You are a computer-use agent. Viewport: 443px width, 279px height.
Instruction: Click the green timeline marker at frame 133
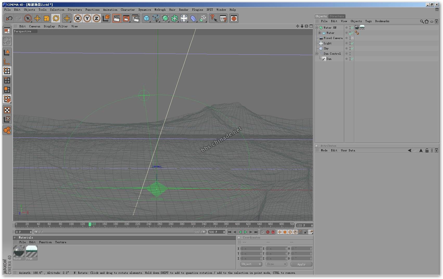click(90, 224)
